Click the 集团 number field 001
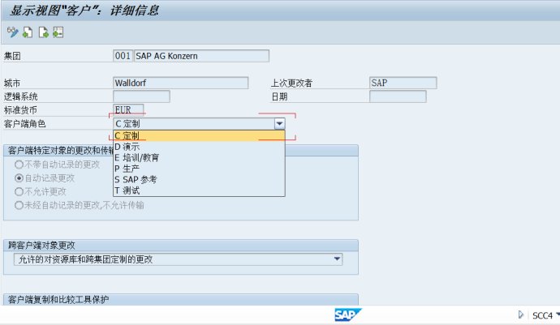 pyautogui.click(x=123, y=56)
